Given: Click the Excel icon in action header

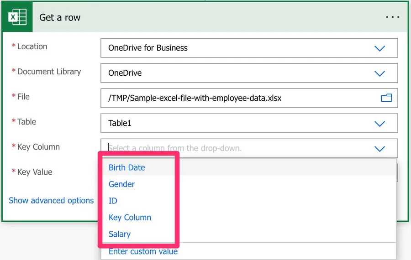Looking at the screenshot, I should tap(17, 17).
